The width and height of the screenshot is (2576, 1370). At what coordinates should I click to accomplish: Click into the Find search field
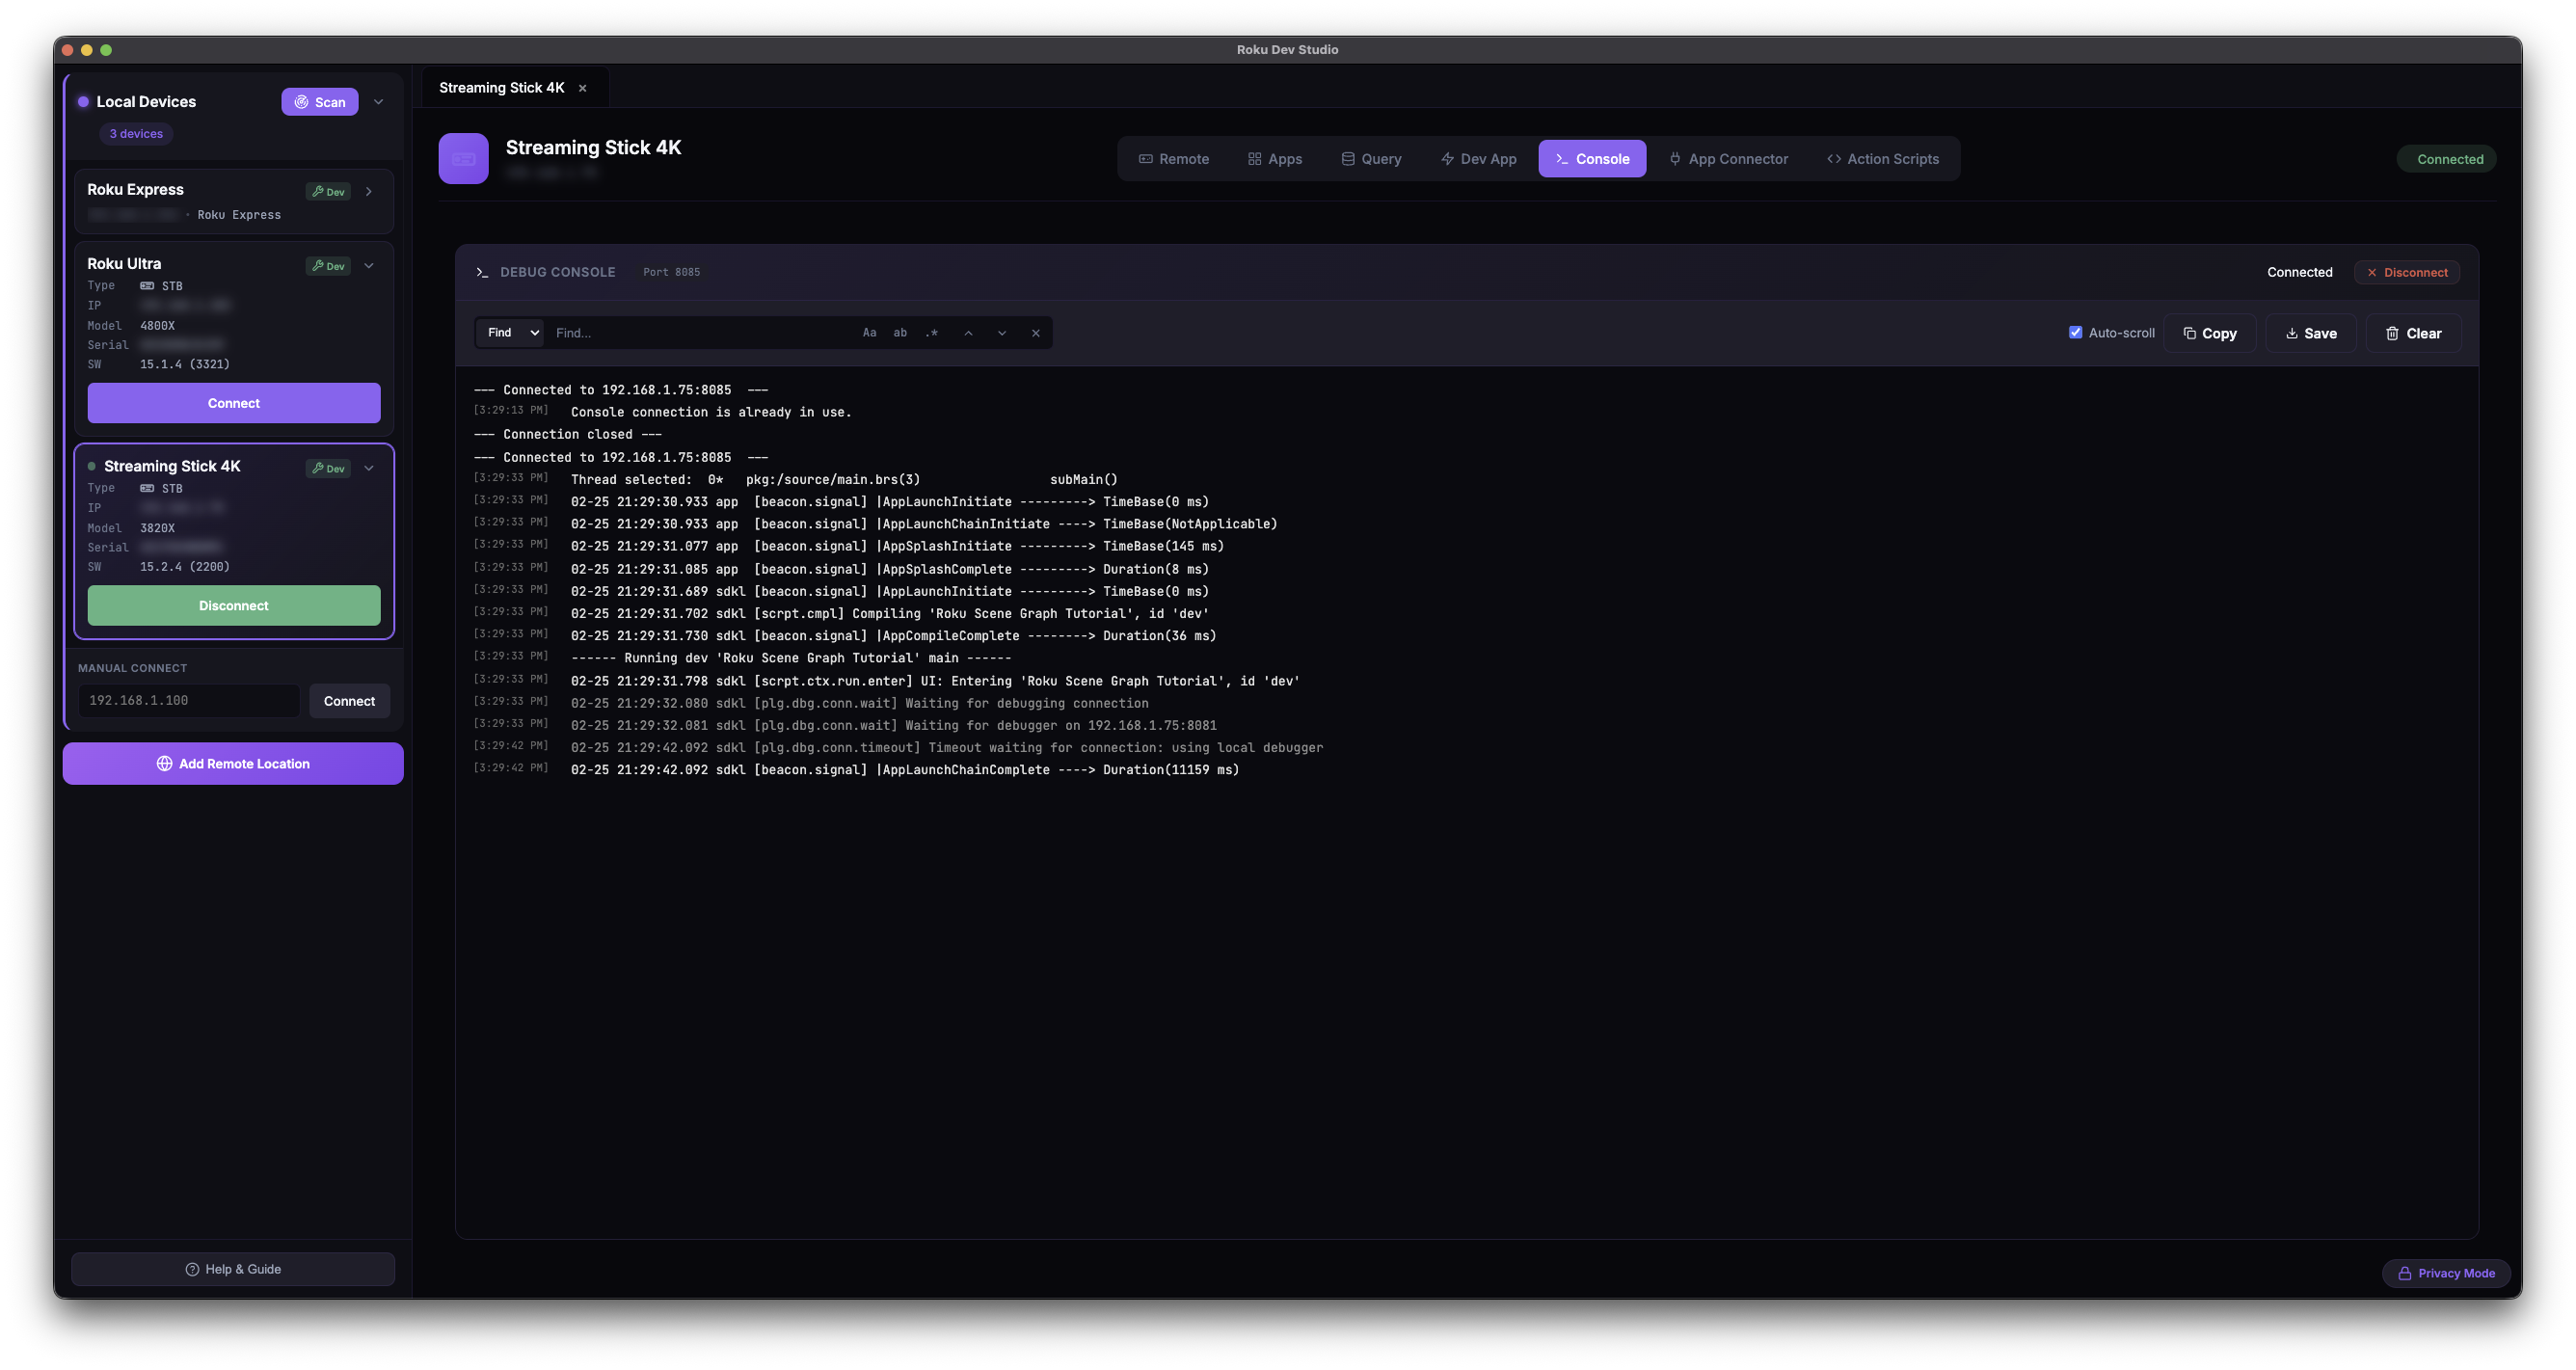[700, 333]
